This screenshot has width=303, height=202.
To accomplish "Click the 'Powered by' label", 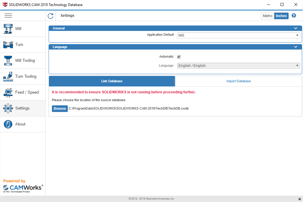I will click(14, 181).
